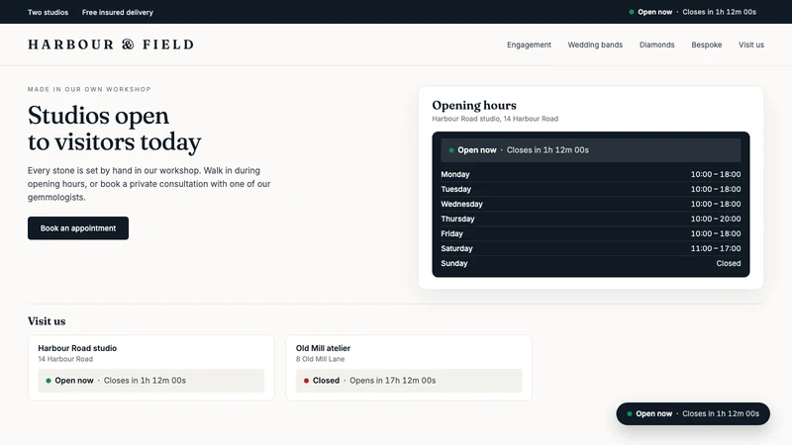Image resolution: width=792 pixels, height=445 pixels.
Task: Select the Sunday Closed row
Action: [x=591, y=263]
